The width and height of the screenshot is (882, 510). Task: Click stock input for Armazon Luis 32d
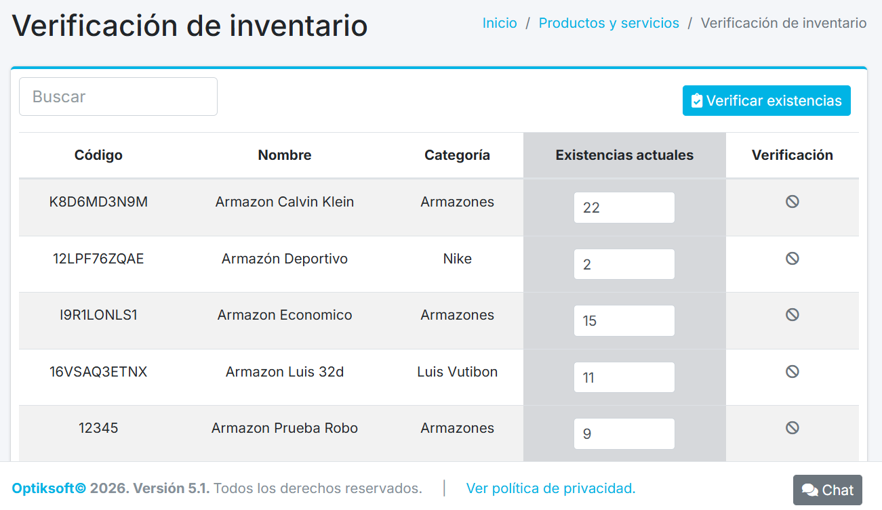pyautogui.click(x=624, y=377)
